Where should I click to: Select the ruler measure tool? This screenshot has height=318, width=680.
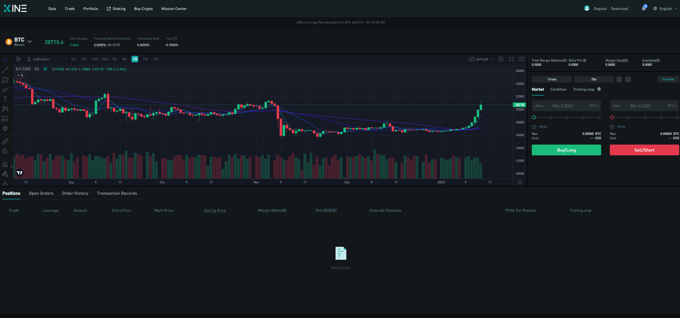[x=5, y=141]
